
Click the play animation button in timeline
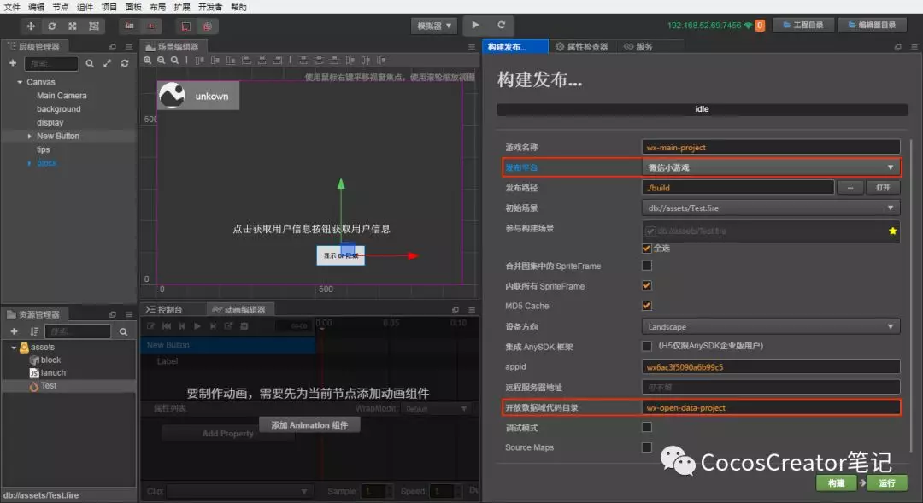pyautogui.click(x=197, y=326)
